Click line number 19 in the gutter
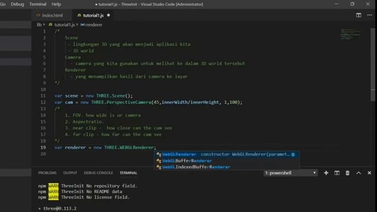 point(43,147)
